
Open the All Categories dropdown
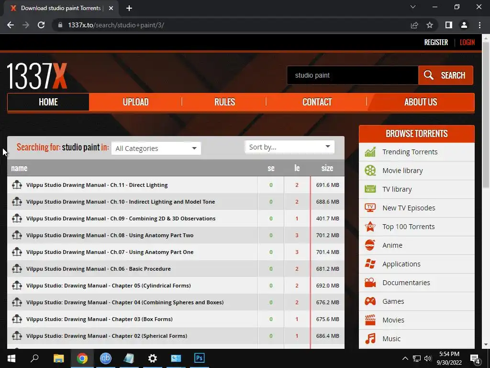coord(156,149)
